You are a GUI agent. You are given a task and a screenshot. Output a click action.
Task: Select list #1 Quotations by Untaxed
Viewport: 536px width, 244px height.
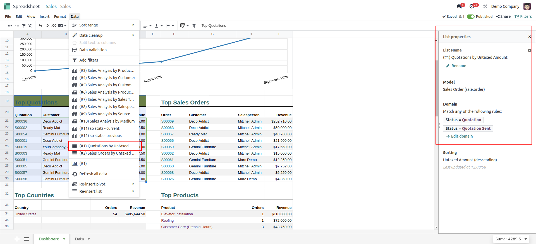[104, 146]
